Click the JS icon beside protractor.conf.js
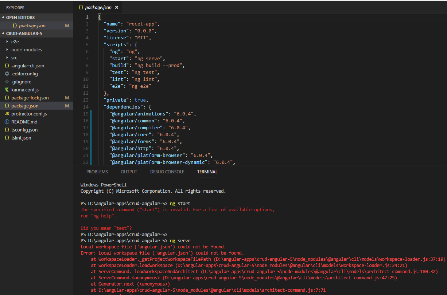 pyautogui.click(x=7, y=114)
